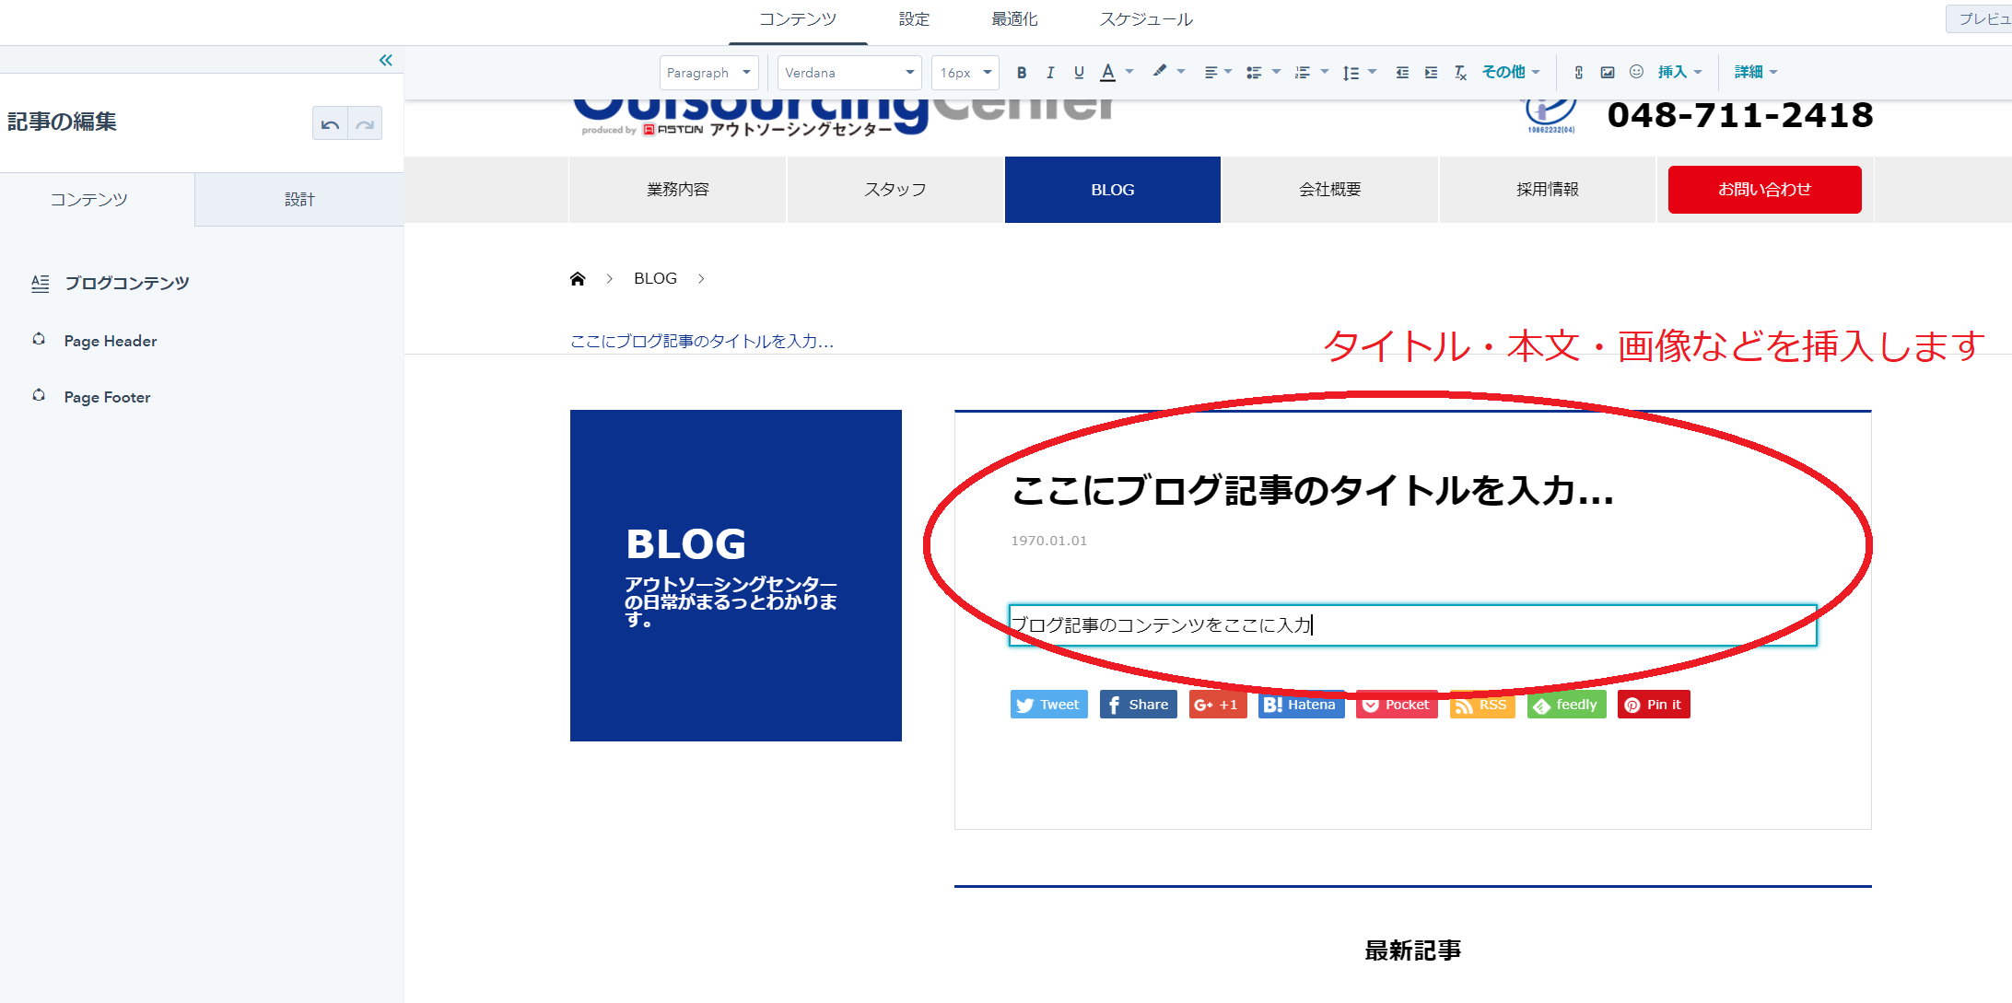Open the highlight color dropdown arrow

pos(1181,72)
